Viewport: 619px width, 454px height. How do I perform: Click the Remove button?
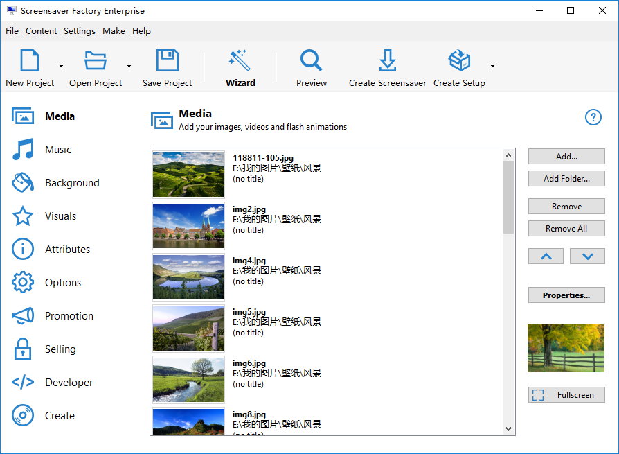[x=566, y=207]
